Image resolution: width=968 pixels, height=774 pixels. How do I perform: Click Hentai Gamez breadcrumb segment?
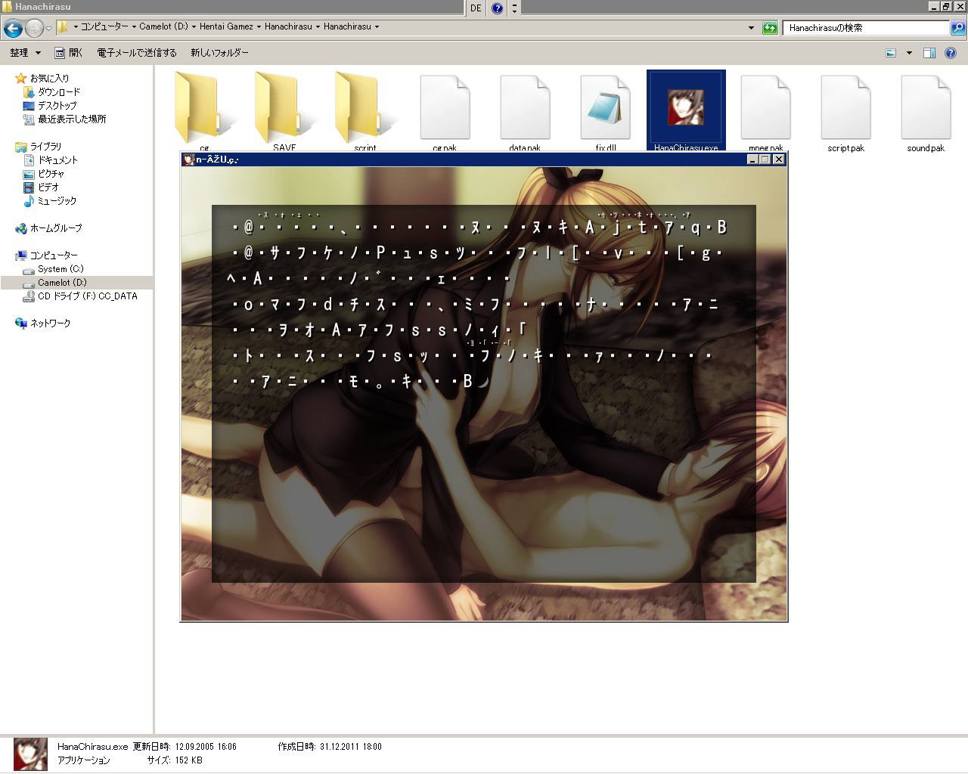(x=226, y=26)
